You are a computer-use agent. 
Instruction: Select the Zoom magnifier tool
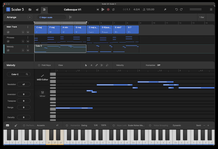point(107,65)
